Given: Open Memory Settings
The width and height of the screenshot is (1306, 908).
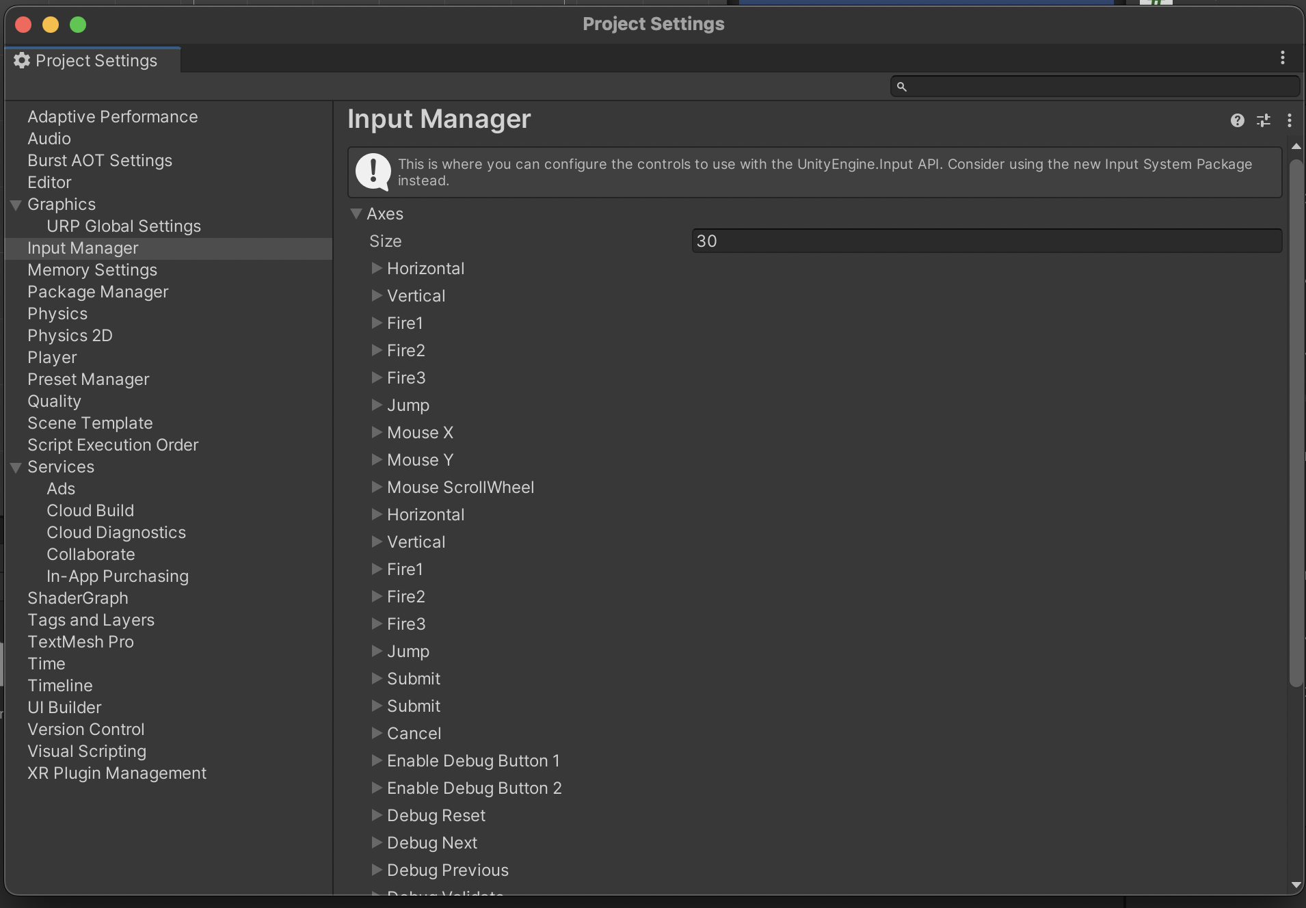Looking at the screenshot, I should click(x=92, y=270).
